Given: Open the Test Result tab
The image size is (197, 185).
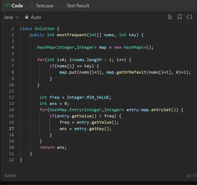Looking at the screenshot, I should [x=74, y=6].
